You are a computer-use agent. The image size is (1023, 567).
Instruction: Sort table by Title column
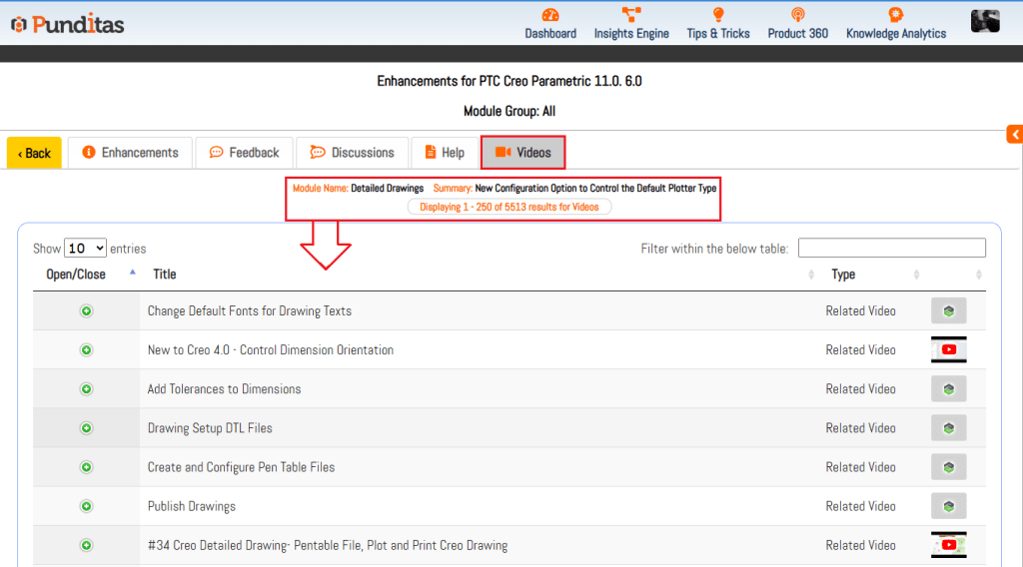[165, 275]
